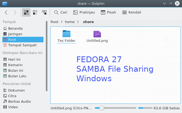Click the title bar down-arrow minimize button

pos(165,4)
